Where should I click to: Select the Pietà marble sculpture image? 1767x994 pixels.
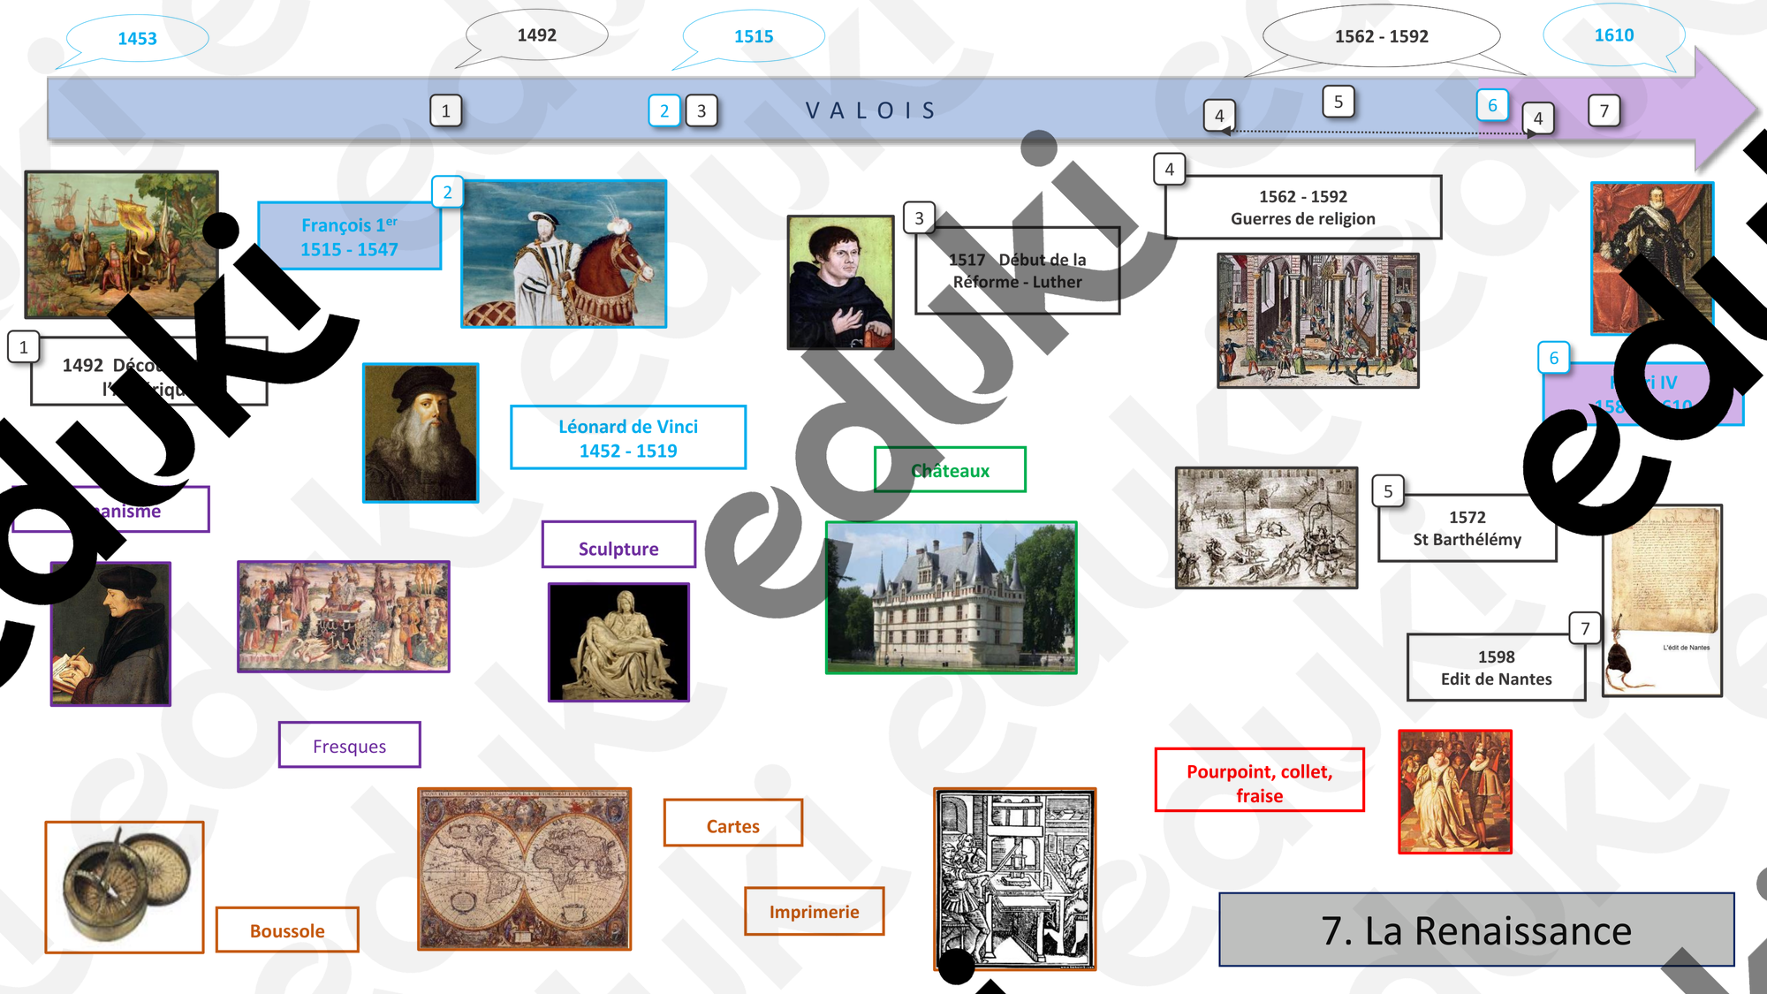click(x=618, y=642)
